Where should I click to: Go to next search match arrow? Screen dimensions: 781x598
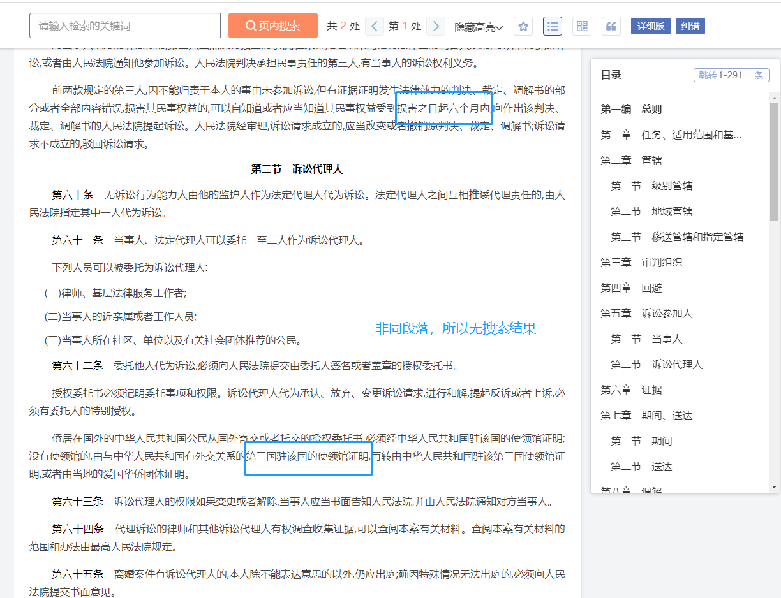[436, 26]
